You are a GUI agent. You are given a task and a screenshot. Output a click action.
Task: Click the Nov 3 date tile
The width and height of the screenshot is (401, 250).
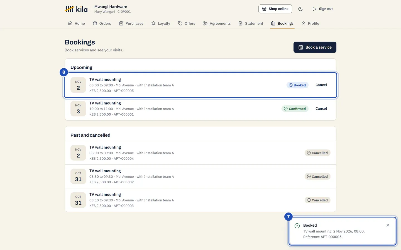click(x=78, y=109)
